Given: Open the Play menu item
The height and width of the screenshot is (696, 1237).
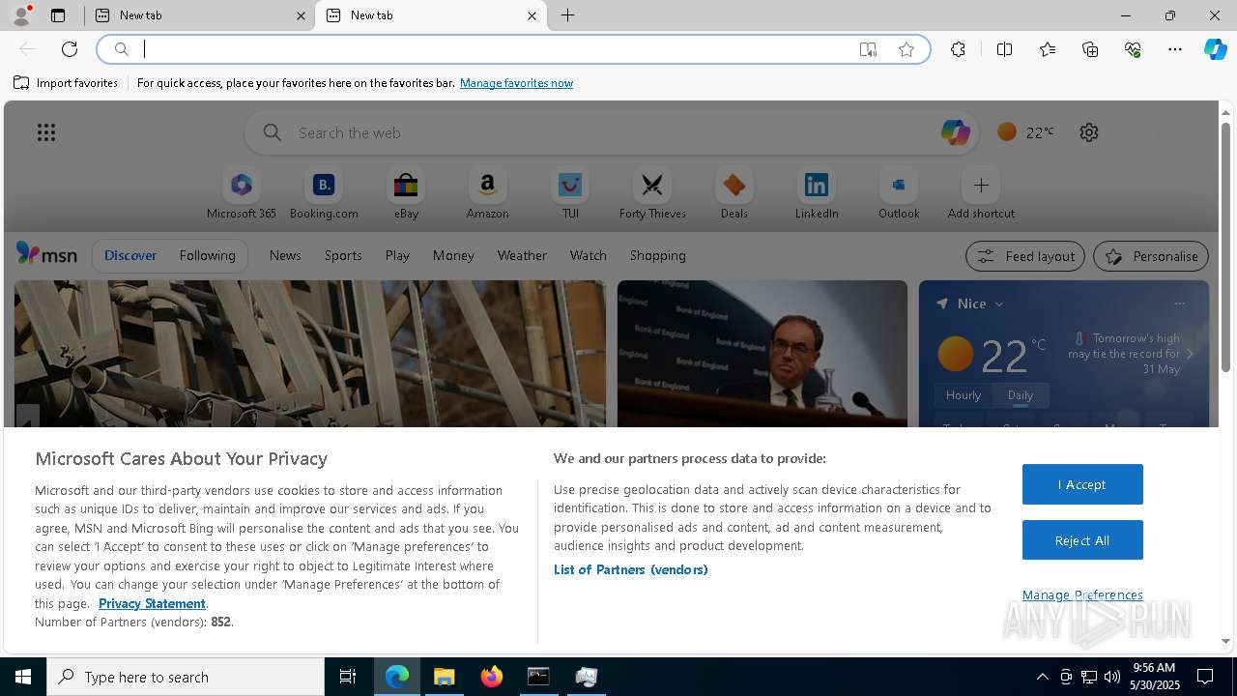Looking at the screenshot, I should point(397,255).
